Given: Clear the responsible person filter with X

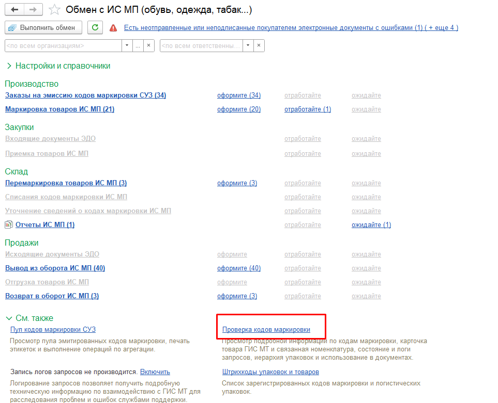Looking at the screenshot, I should pos(259,46).
